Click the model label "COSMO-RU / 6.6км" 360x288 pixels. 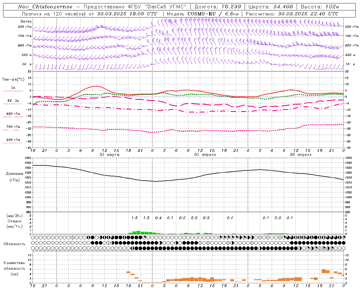tap(213, 14)
